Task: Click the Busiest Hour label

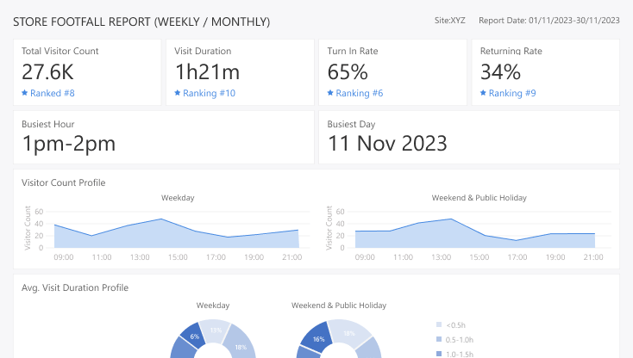Action: (x=48, y=124)
